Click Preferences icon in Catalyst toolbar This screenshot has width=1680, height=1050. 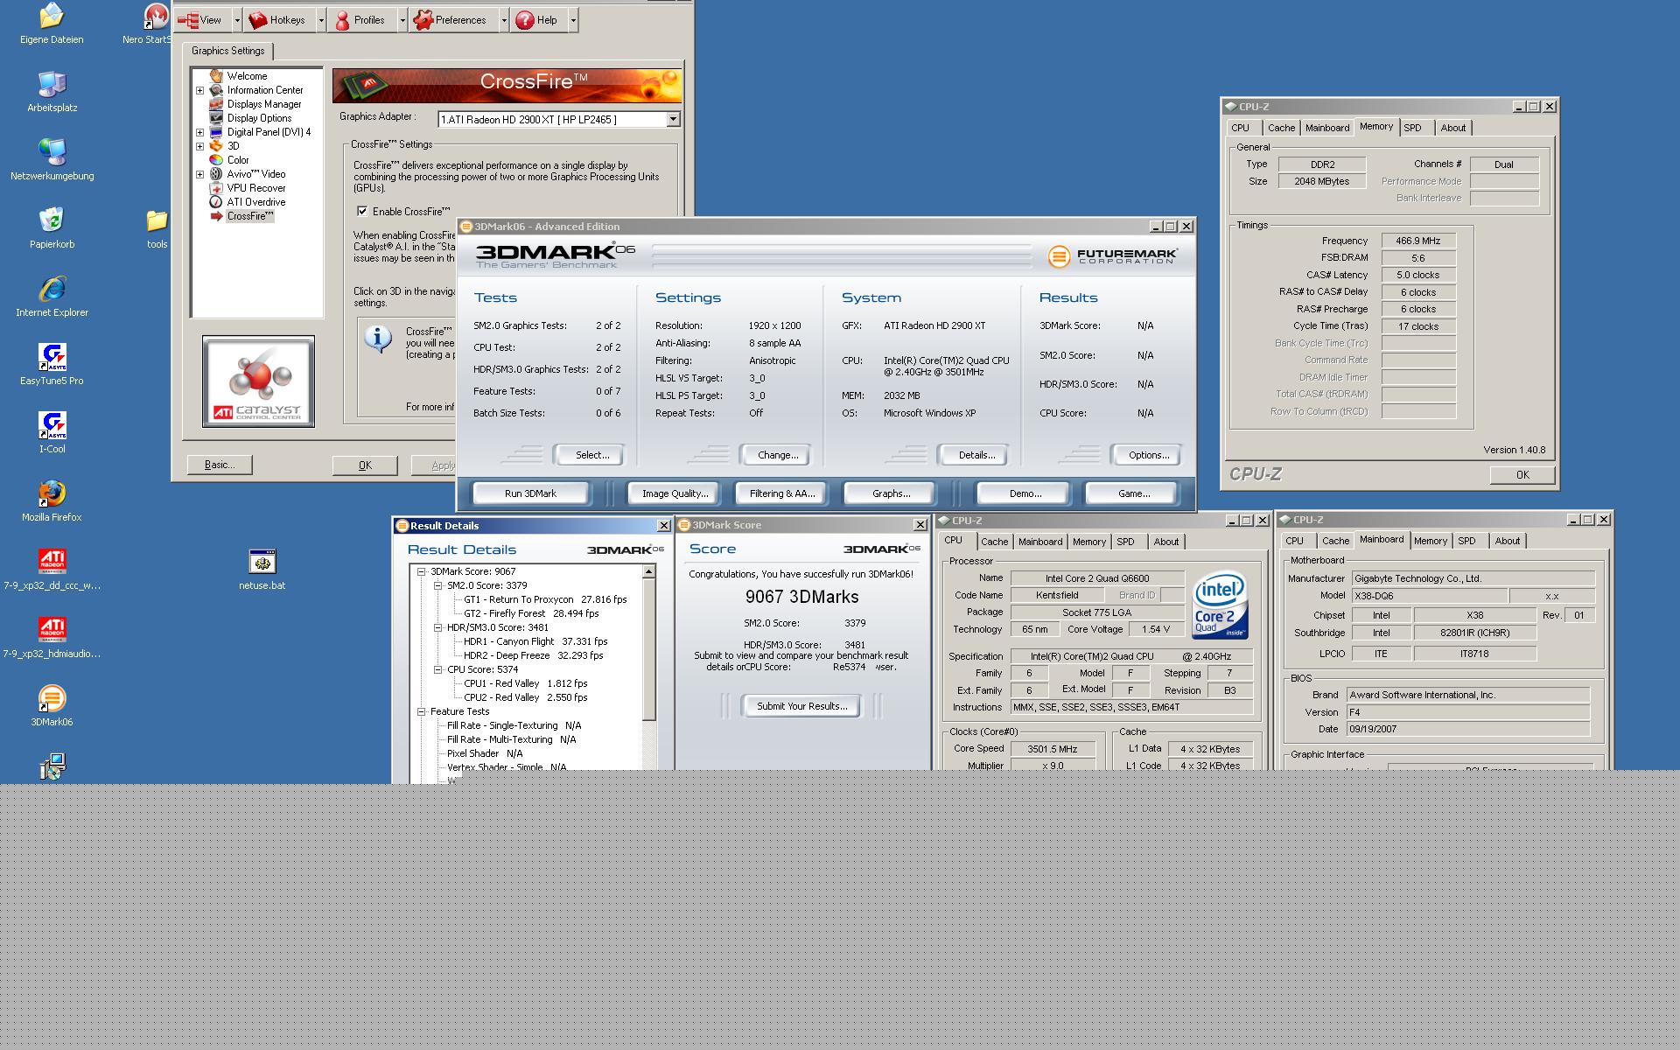pyautogui.click(x=423, y=19)
